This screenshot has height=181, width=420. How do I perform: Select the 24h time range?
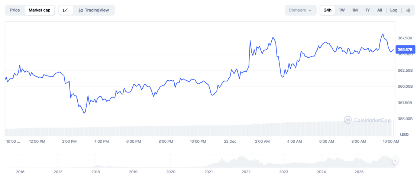pyautogui.click(x=327, y=10)
